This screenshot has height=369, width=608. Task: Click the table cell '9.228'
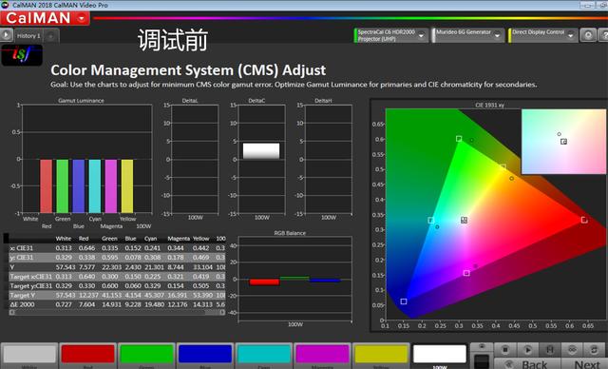coord(132,304)
